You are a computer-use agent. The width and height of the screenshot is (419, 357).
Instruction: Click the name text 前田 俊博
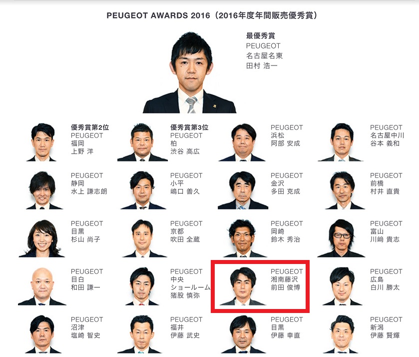(x=285, y=287)
